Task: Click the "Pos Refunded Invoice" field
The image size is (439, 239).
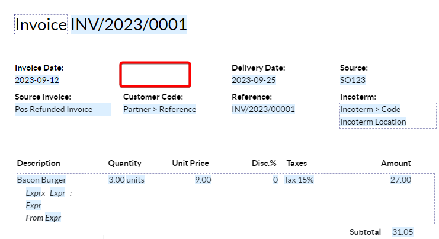Action: point(54,109)
